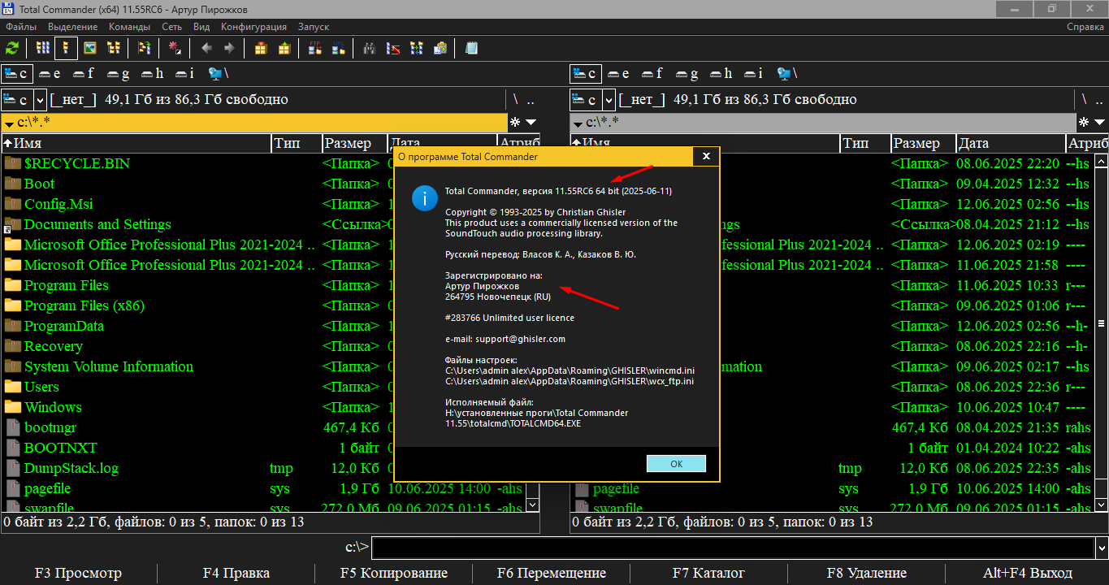
Task: Open the URL connection toolbar icon
Action: click(338, 49)
